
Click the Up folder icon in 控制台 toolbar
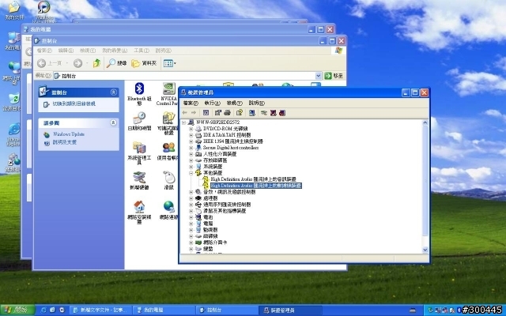pyautogui.click(x=96, y=63)
